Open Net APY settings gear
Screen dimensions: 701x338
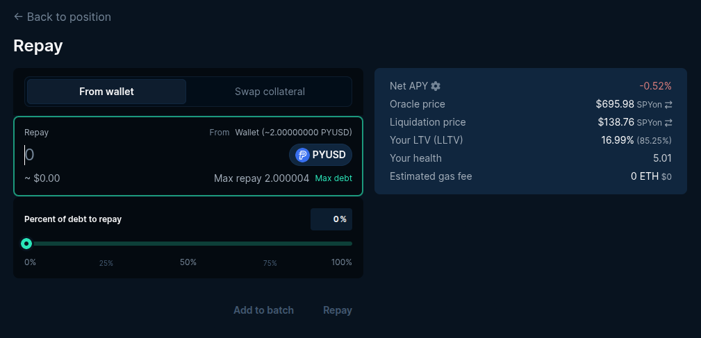coord(436,86)
